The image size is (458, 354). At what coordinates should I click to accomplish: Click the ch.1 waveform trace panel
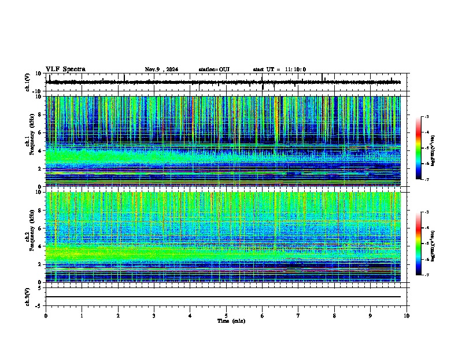(227, 82)
